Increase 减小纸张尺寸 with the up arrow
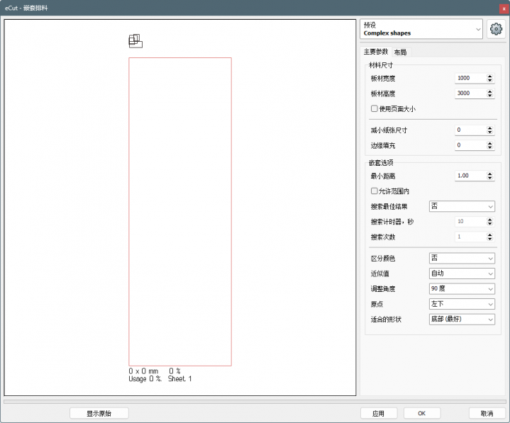Viewport: 510px width, 423px height. point(490,128)
